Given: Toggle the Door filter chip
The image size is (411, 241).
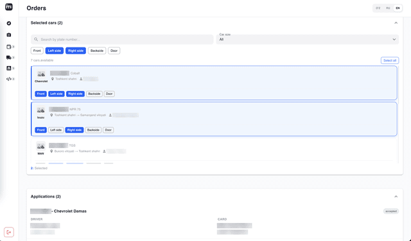Looking at the screenshot, I should click(114, 51).
